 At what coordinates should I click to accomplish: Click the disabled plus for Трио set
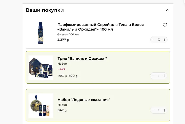(x=164, y=76)
